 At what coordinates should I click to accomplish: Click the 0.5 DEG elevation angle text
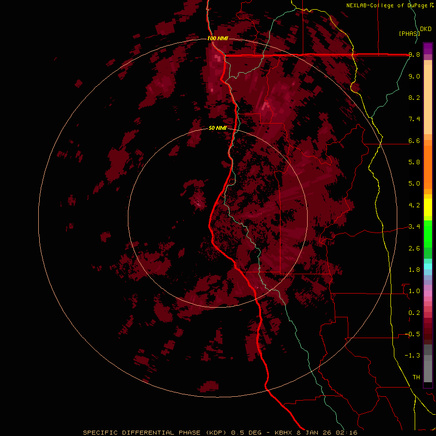[247, 433]
